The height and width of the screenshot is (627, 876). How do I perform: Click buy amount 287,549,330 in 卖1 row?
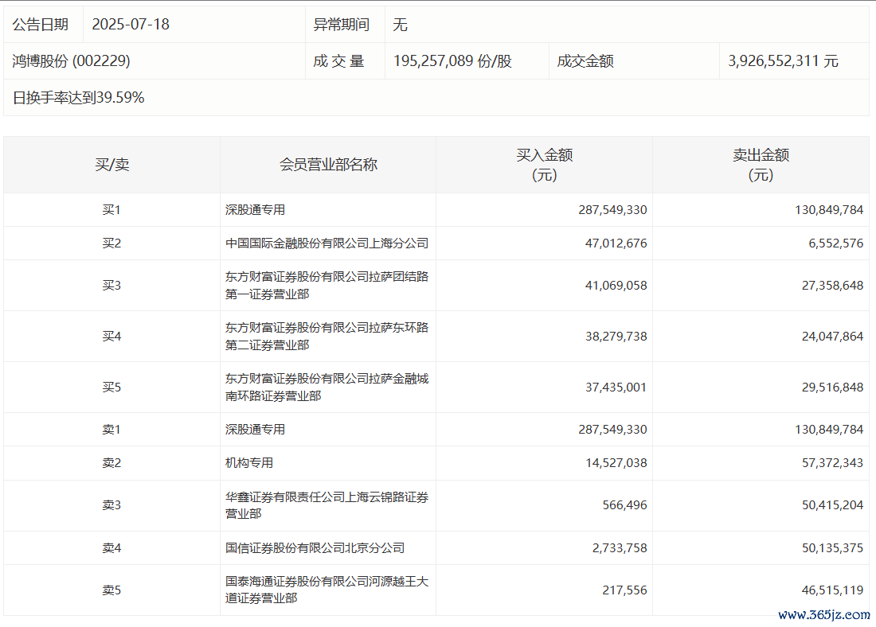(612, 430)
